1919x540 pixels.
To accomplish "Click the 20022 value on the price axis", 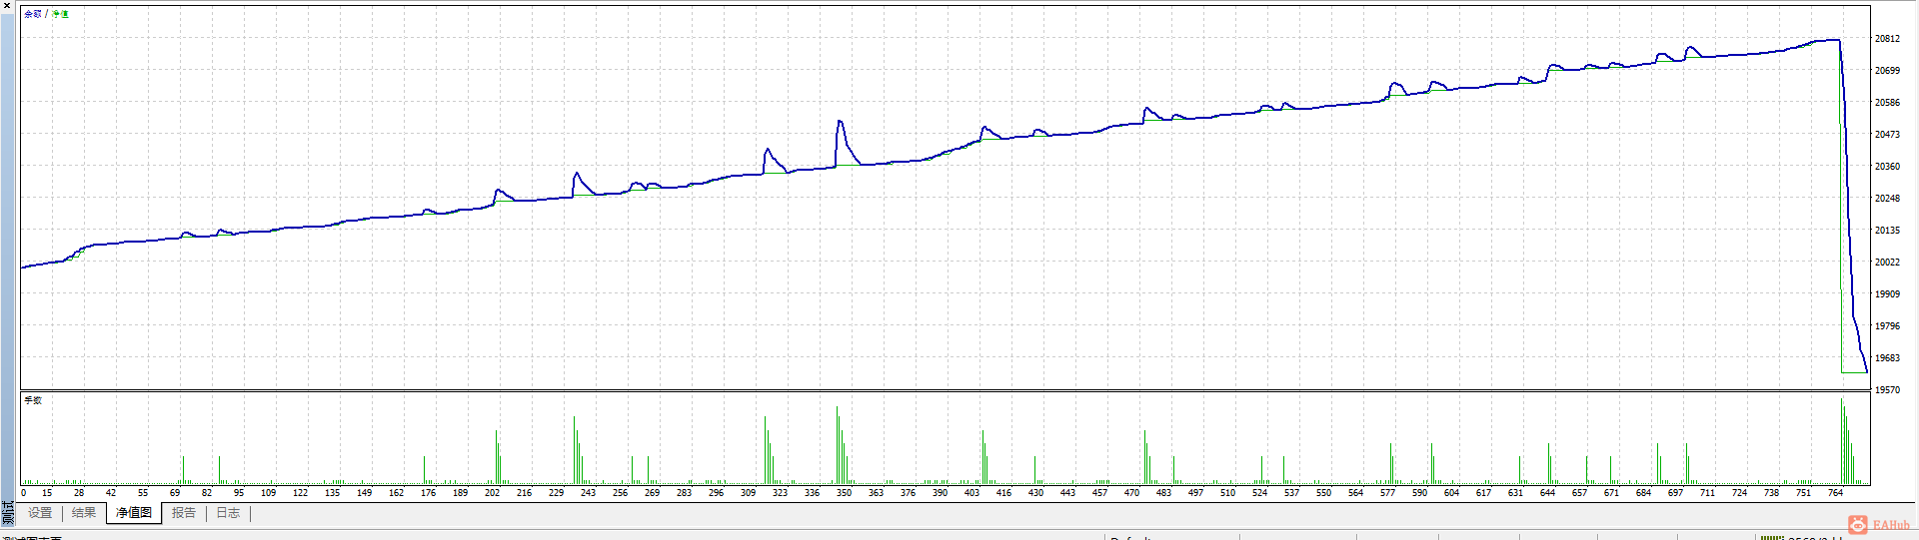I will [x=1887, y=263].
